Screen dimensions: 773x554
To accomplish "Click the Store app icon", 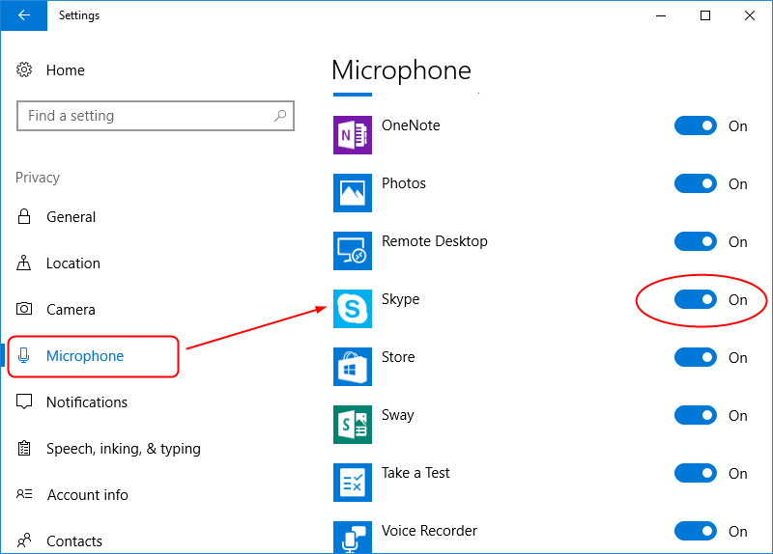I will [x=353, y=367].
